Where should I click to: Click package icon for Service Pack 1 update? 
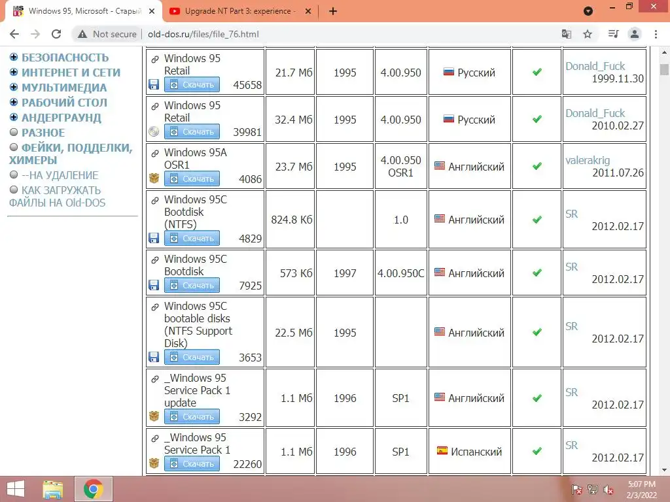click(154, 416)
